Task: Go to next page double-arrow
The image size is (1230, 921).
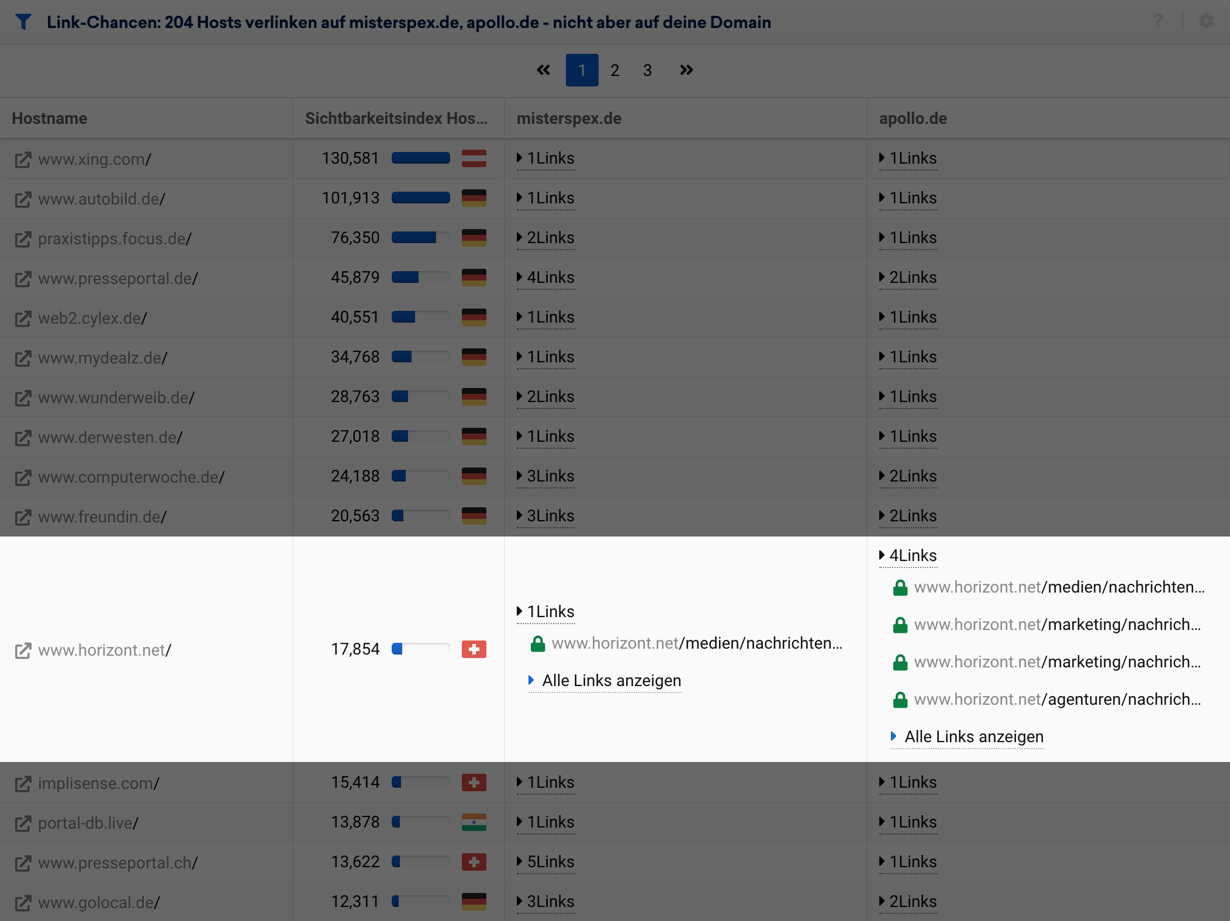Action: point(686,70)
